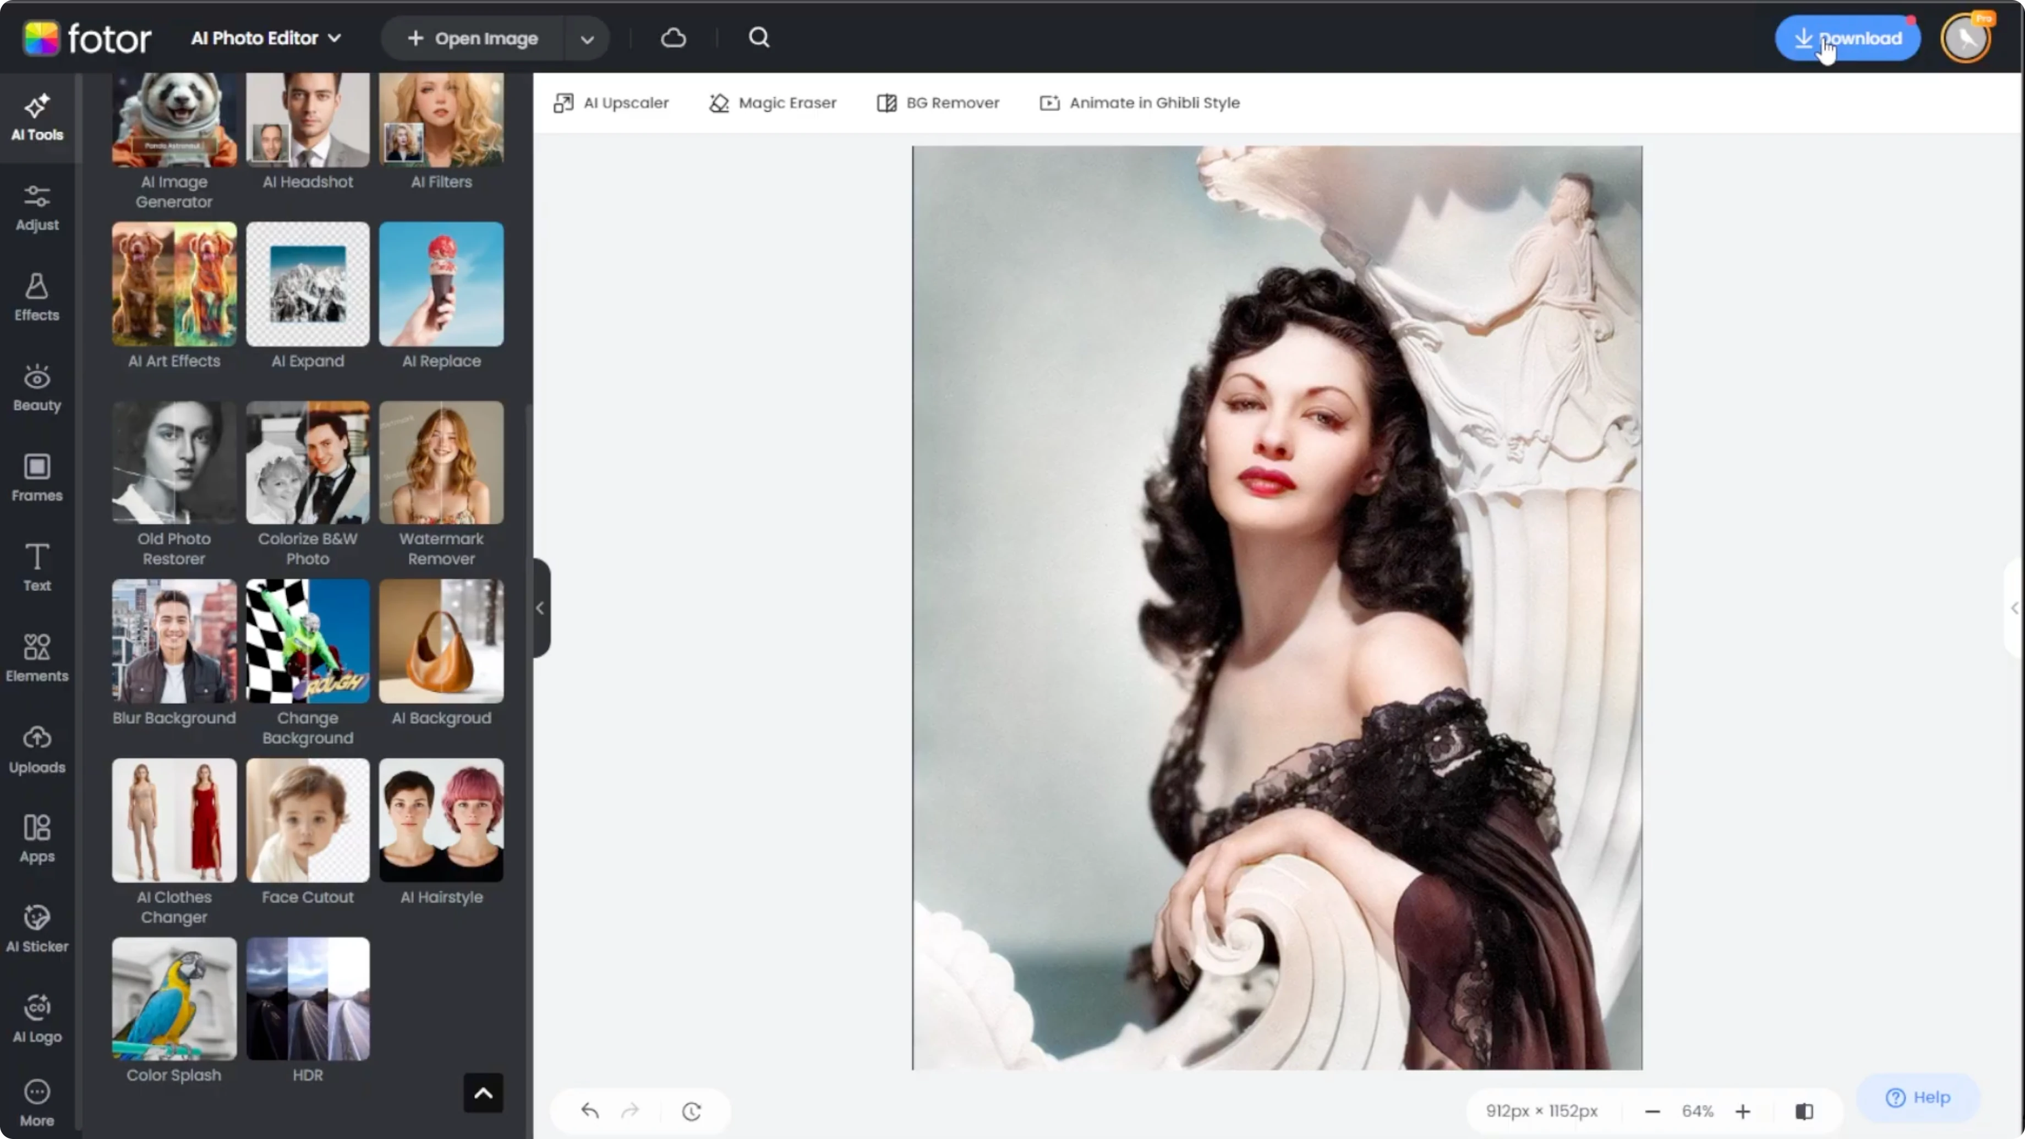This screenshot has width=2025, height=1139.
Task: Select the Magic Eraser tool
Action: (x=773, y=103)
